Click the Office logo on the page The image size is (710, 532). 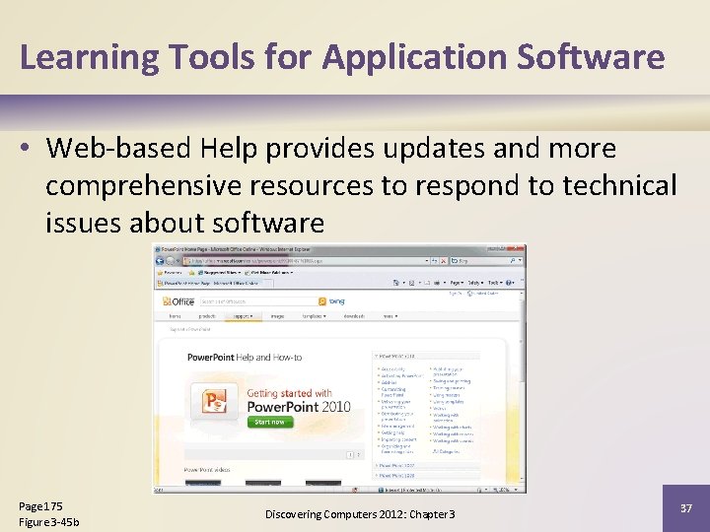(178, 301)
